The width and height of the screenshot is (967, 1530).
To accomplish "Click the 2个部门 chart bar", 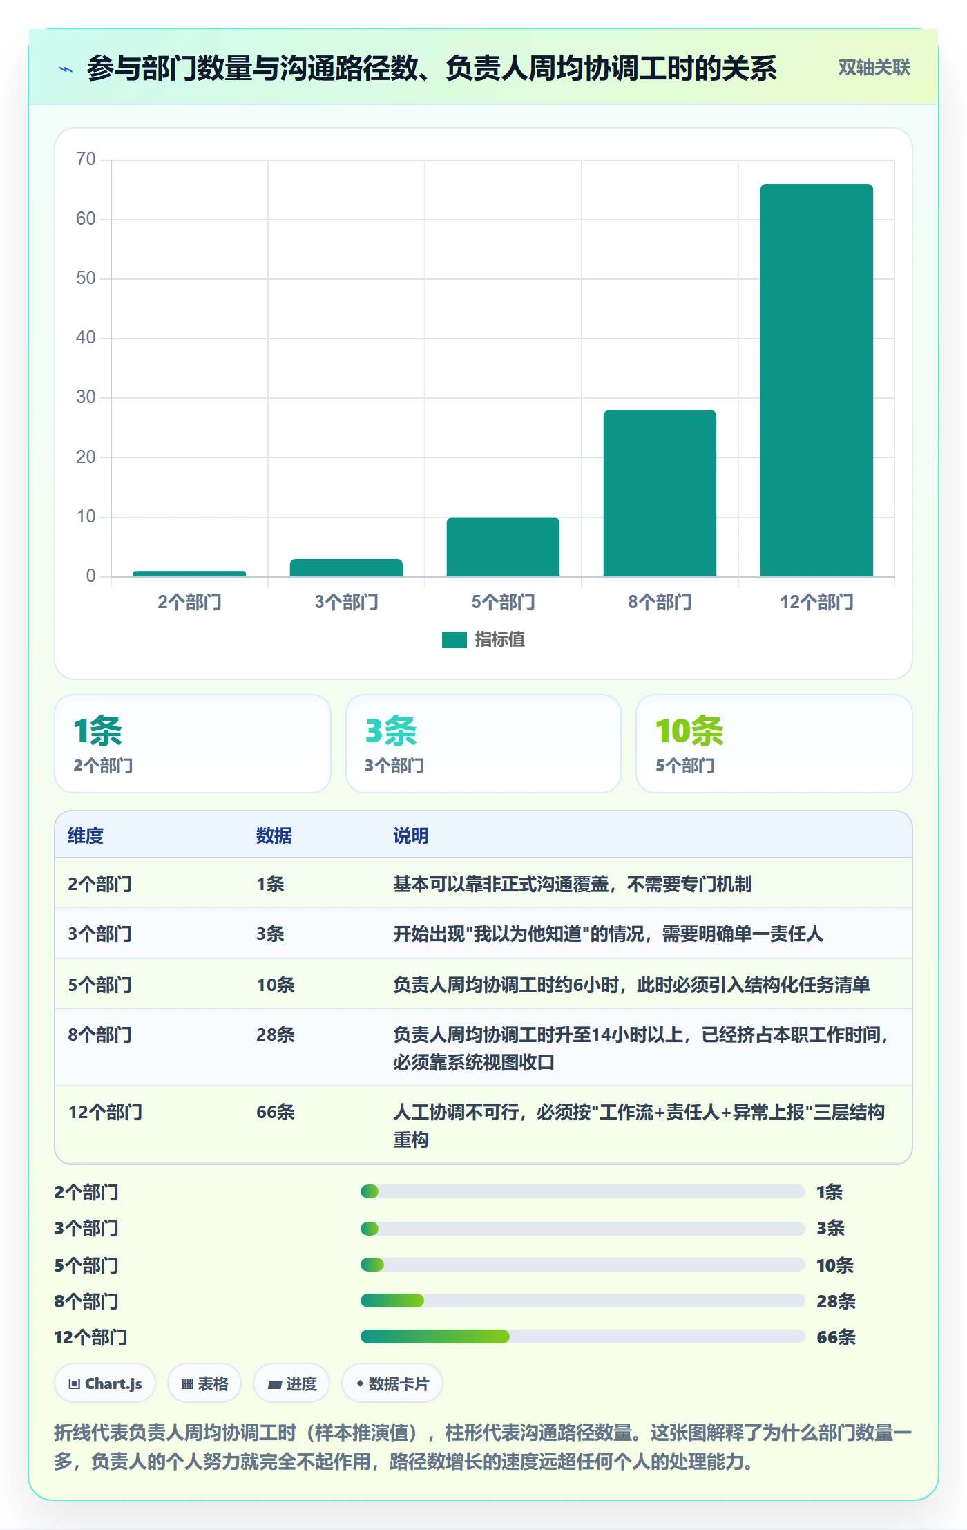I will coord(189,574).
